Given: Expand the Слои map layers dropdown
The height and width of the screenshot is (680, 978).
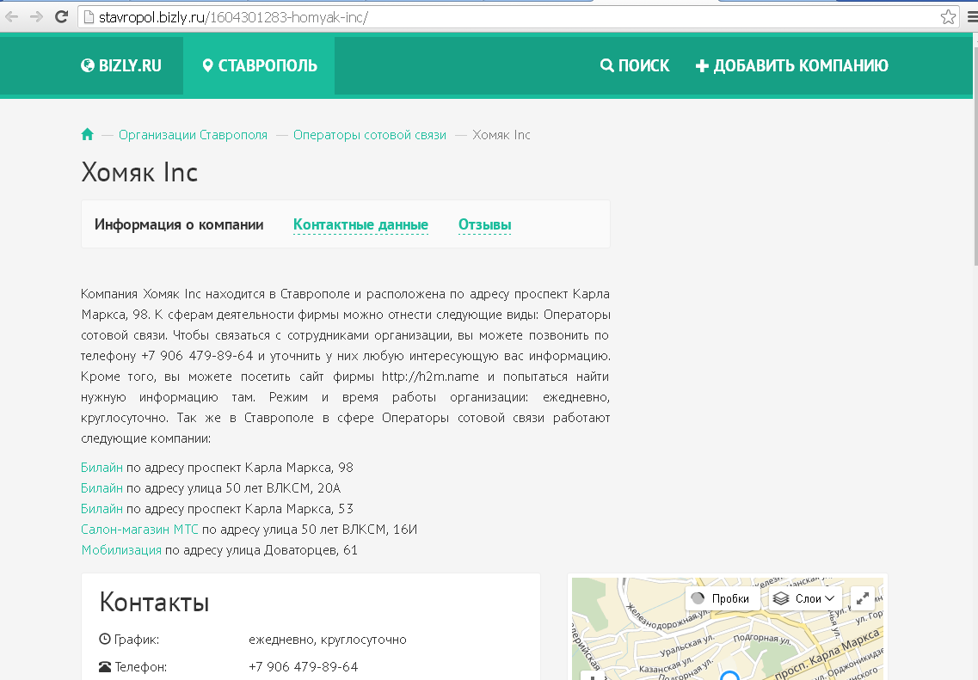Looking at the screenshot, I should pos(804,598).
